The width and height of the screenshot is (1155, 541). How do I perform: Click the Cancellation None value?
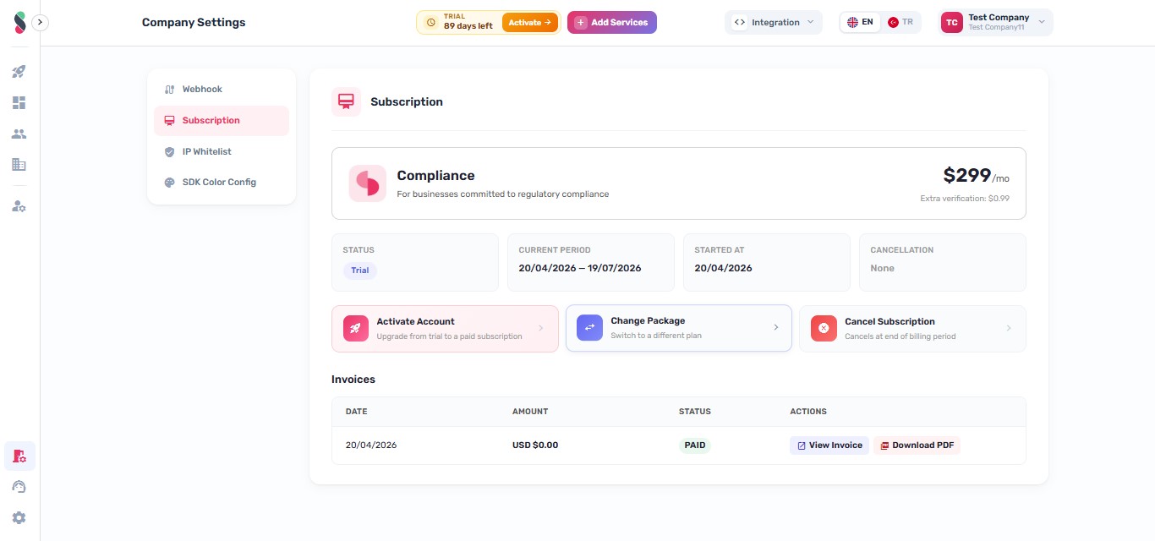tap(882, 268)
